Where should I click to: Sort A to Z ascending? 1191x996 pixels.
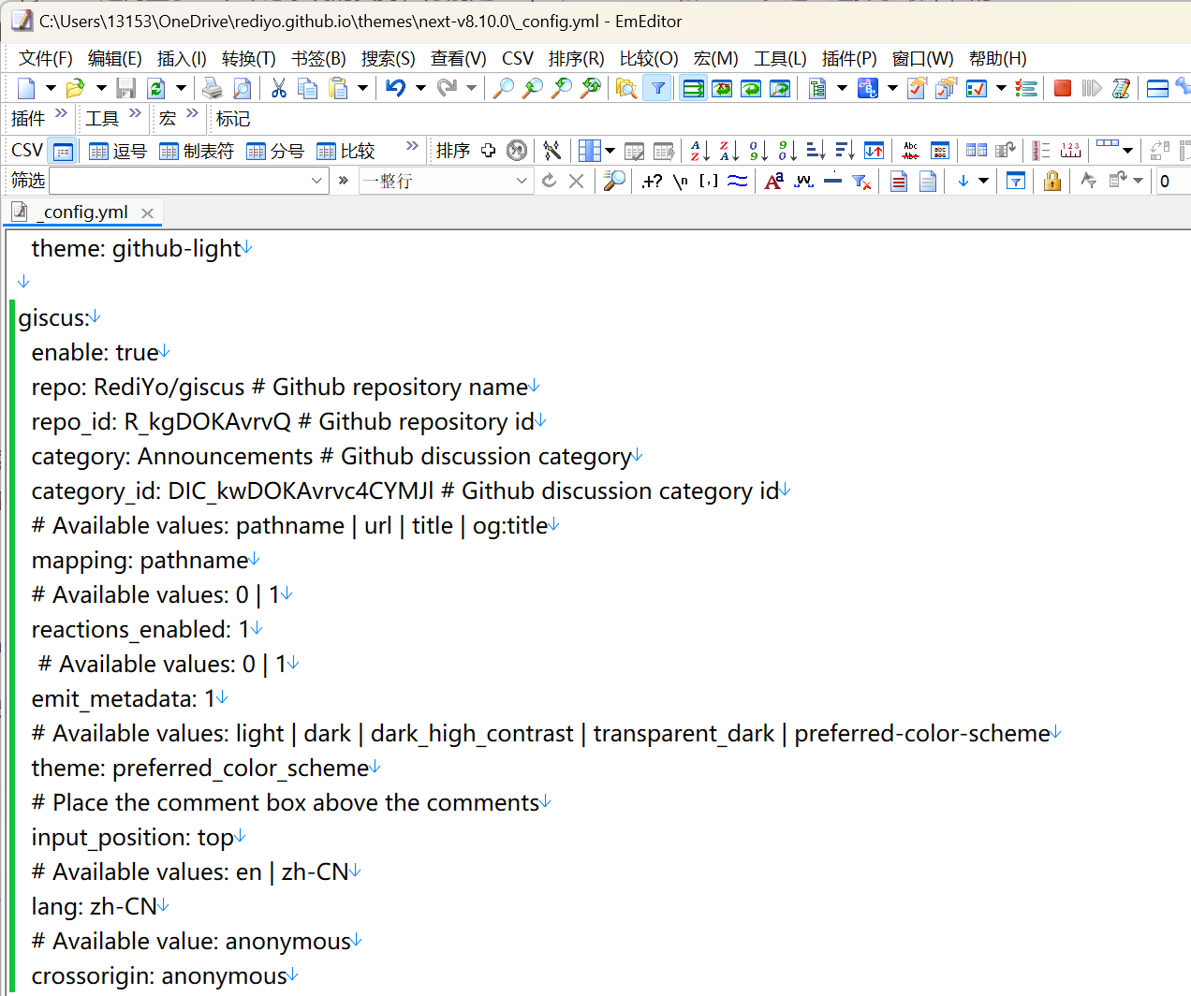coord(699,151)
